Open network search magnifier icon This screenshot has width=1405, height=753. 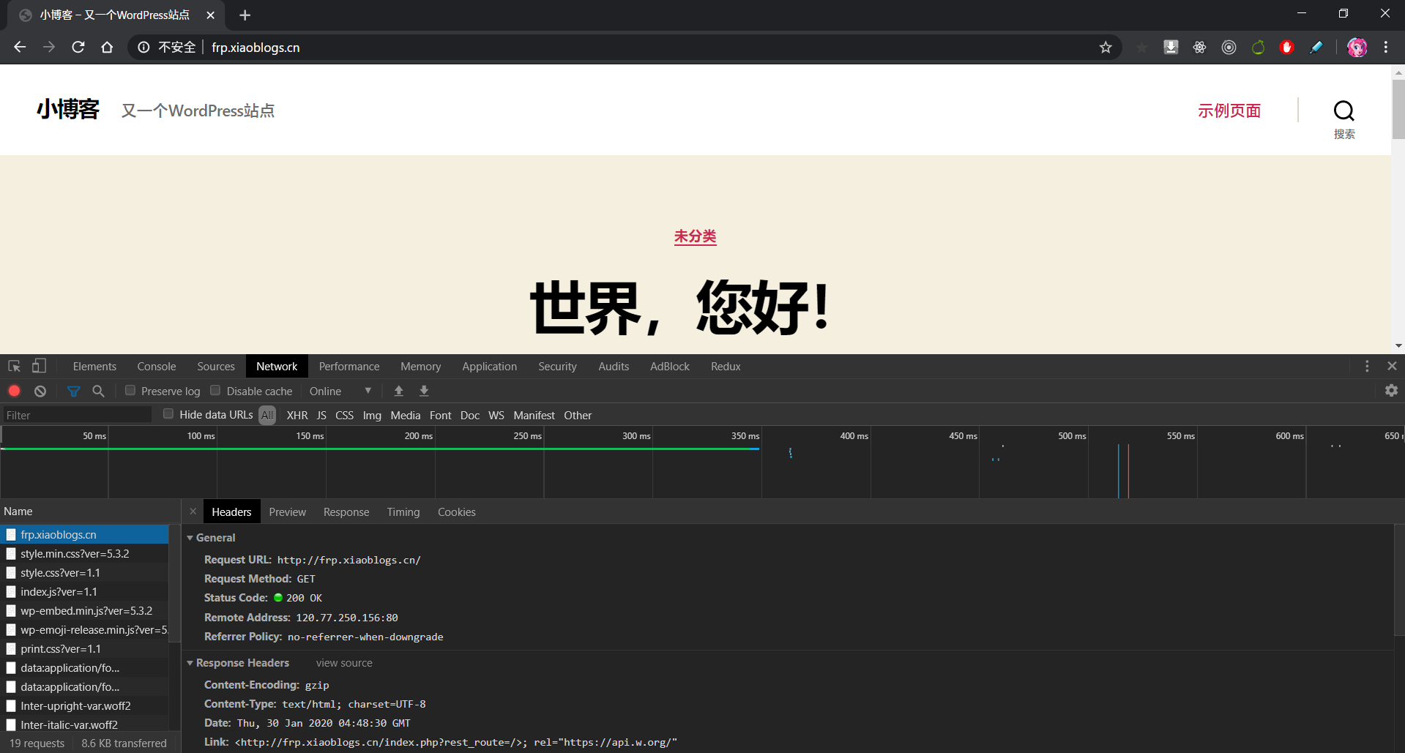pyautogui.click(x=98, y=391)
